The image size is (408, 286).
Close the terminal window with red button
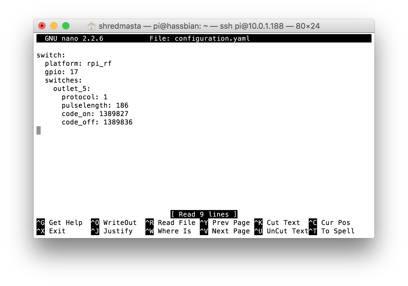[x=42, y=26]
